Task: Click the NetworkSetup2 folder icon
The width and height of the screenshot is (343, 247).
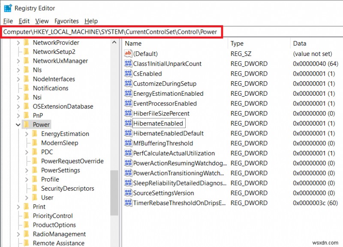Action: pos(26,52)
